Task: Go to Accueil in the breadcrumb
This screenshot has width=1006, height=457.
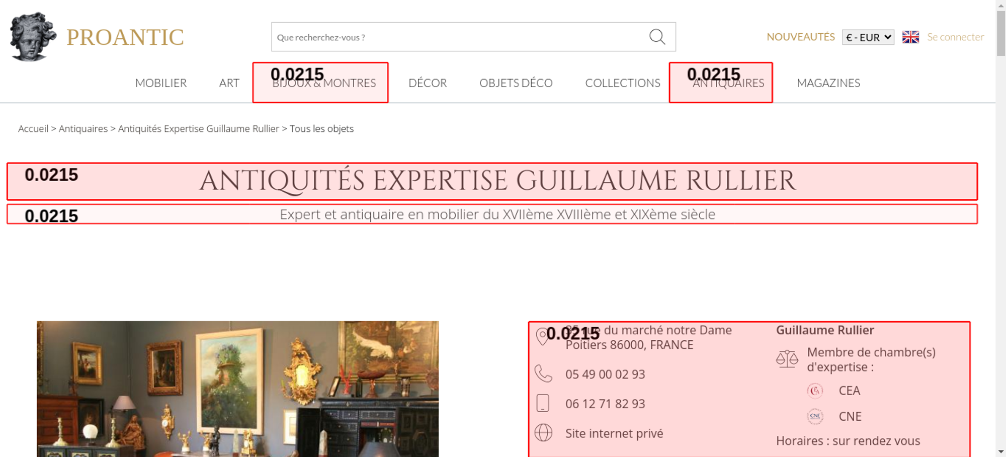Action: [x=33, y=129]
